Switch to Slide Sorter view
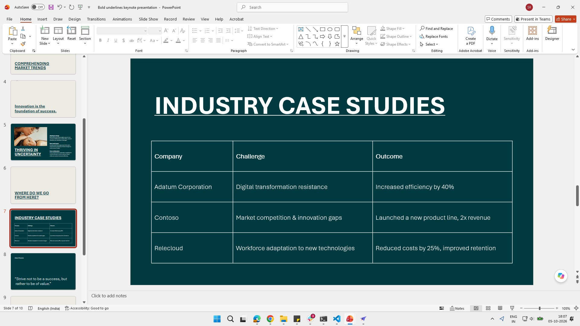Image resolution: width=580 pixels, height=326 pixels. (488, 308)
